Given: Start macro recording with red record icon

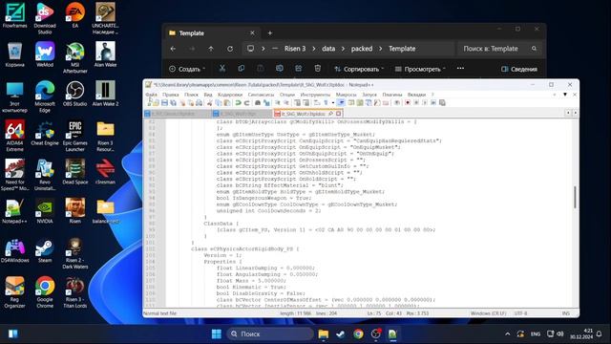Looking at the screenshot, I should (408, 102).
